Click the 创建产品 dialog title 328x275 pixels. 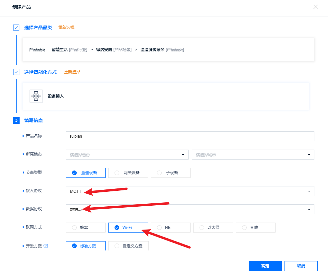pos(22,7)
